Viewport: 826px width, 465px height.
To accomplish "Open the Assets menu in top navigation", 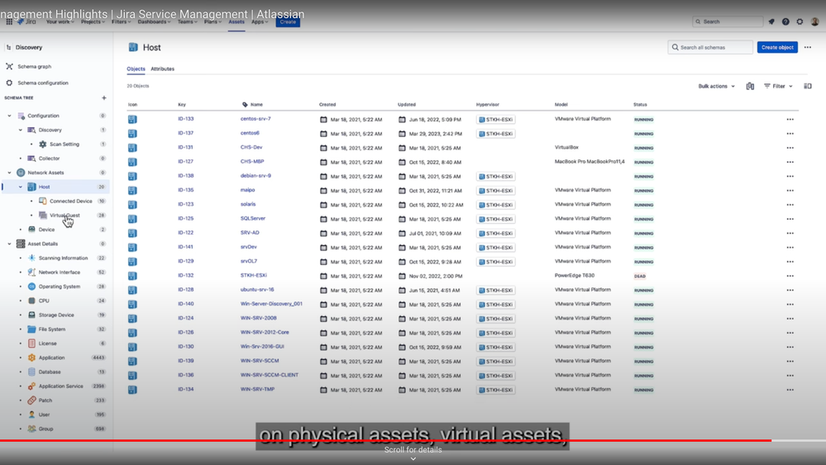I will coord(236,22).
